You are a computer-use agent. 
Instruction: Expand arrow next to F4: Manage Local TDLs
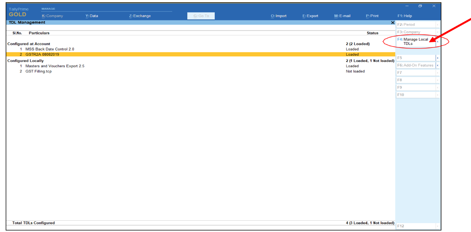point(438,41)
